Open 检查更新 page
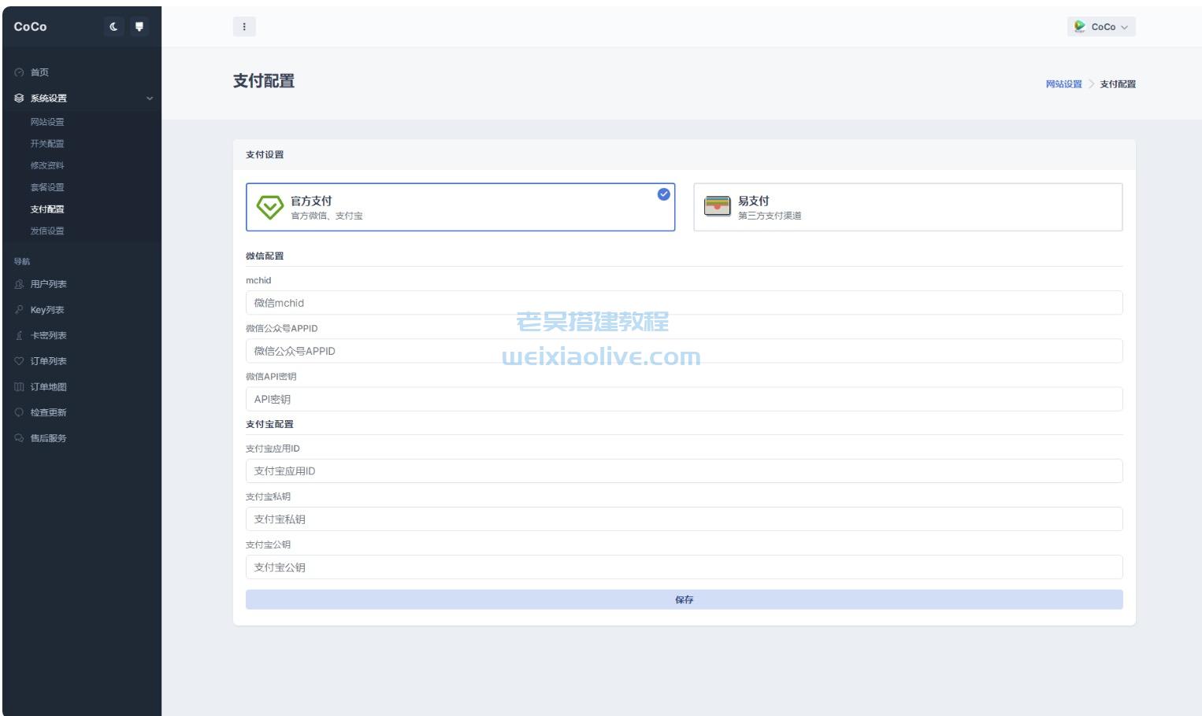The width and height of the screenshot is (1202, 716). click(49, 412)
